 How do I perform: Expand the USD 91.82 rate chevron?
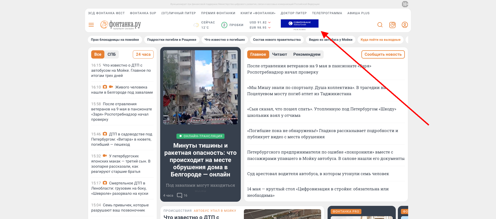pyautogui.click(x=269, y=22)
